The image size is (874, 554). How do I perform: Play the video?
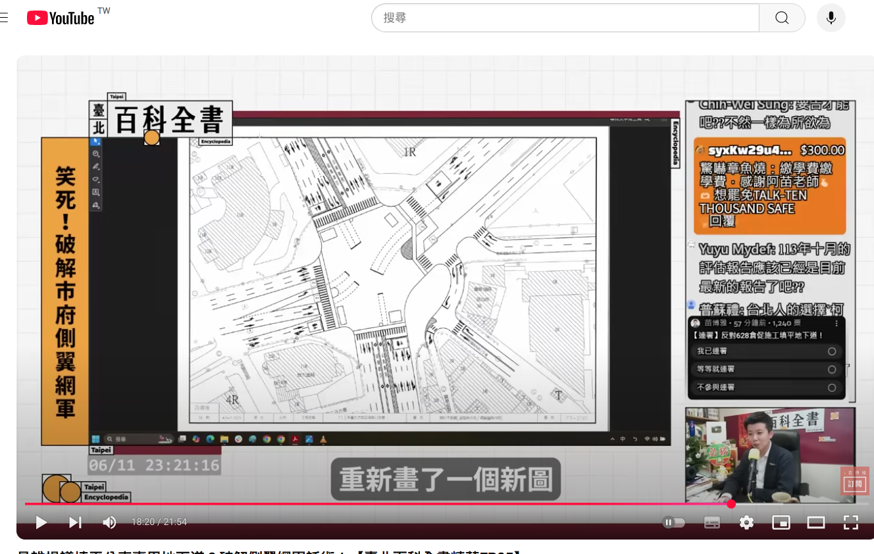point(41,522)
